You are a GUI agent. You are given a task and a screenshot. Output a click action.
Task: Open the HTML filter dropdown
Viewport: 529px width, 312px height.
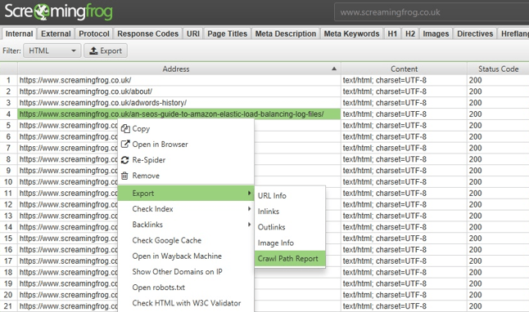pos(52,51)
